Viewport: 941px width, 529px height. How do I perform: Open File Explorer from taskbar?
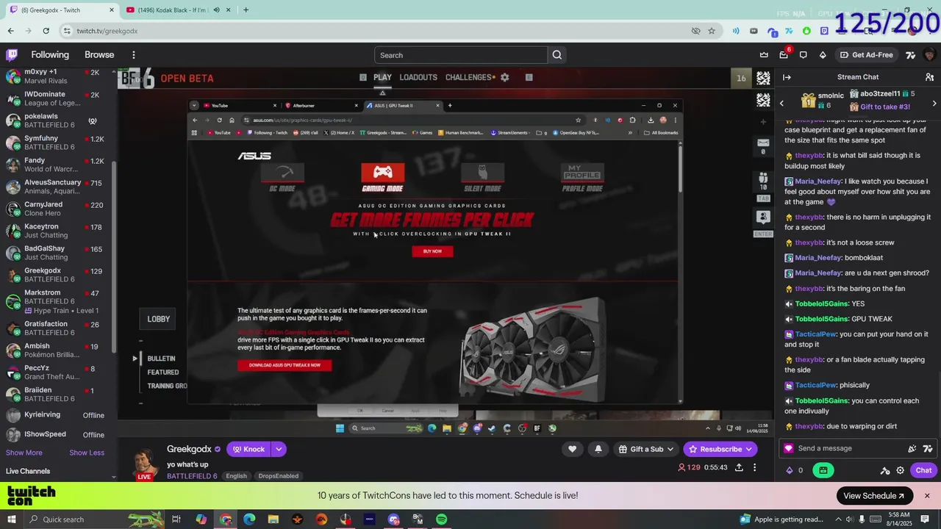(x=273, y=519)
